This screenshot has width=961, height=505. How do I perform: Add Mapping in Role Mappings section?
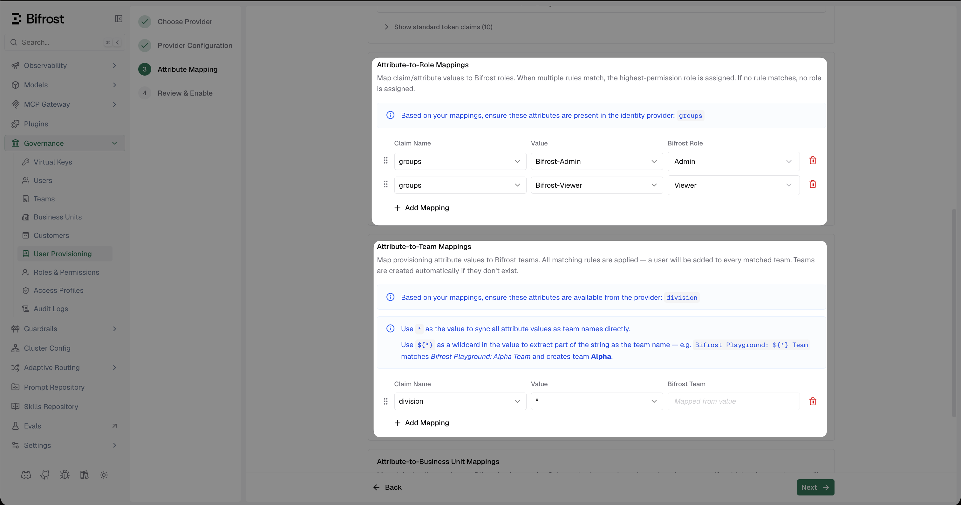(422, 208)
